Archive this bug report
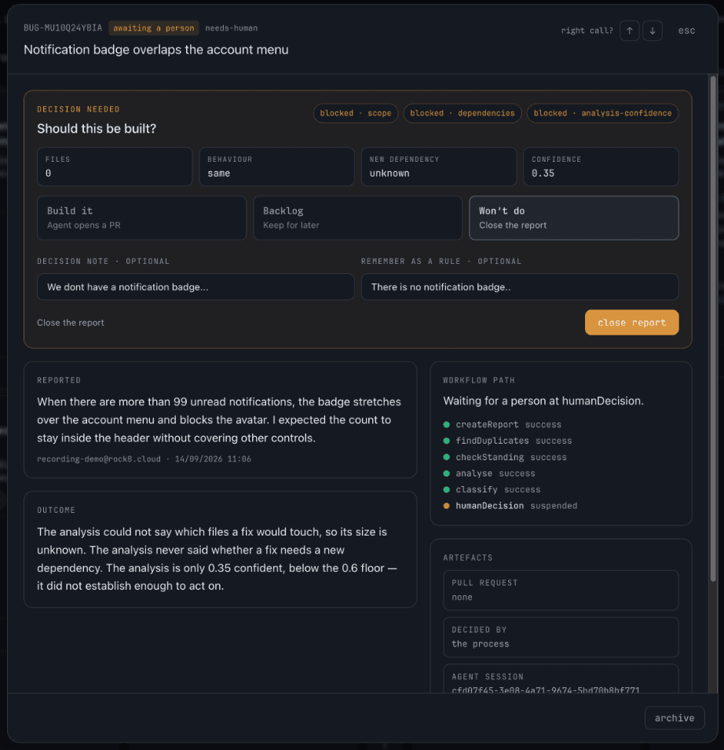The image size is (724, 750). pos(675,718)
